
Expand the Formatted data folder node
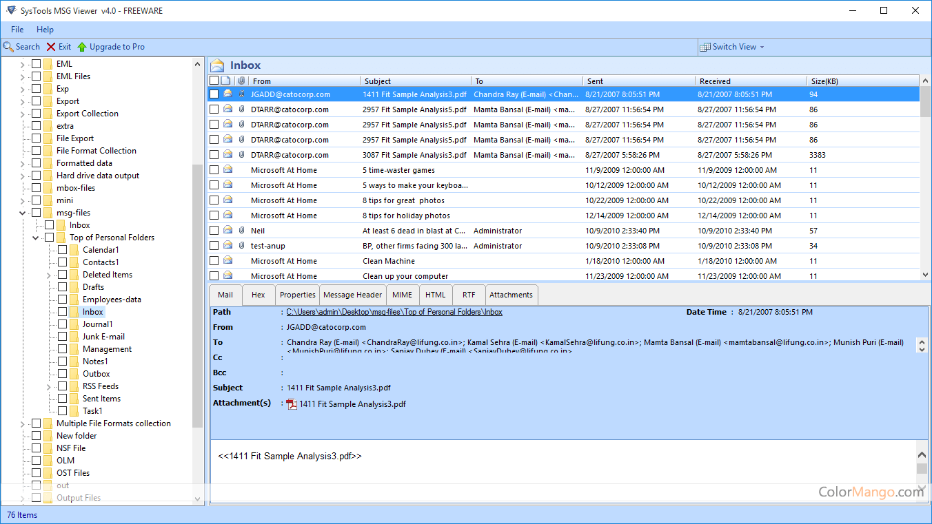[x=22, y=163]
